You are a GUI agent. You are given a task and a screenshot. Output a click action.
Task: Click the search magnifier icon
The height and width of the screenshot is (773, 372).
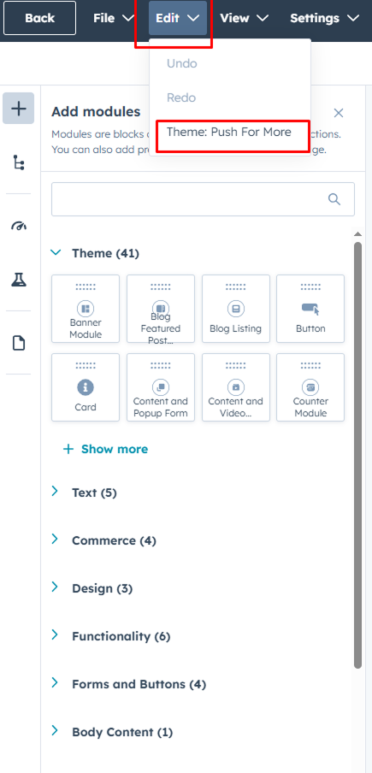tap(334, 199)
